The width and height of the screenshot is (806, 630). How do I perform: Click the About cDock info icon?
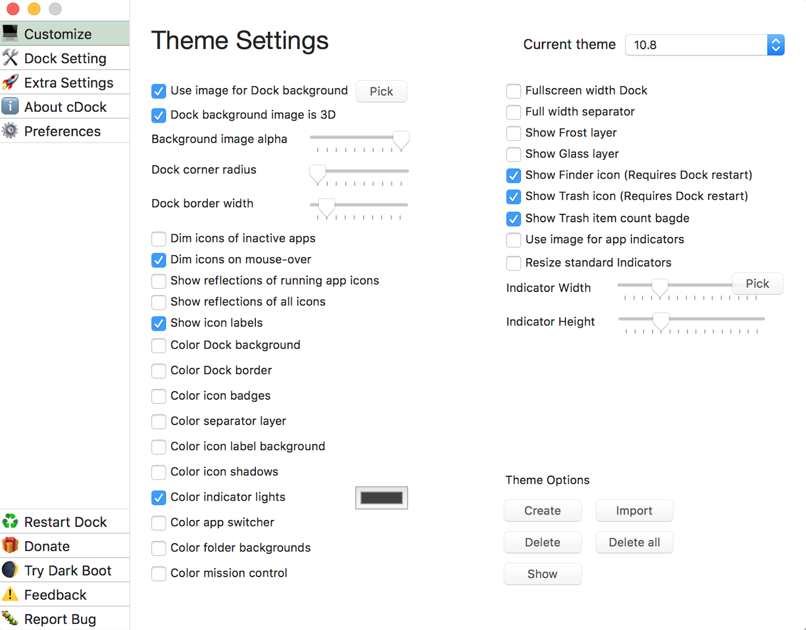pyautogui.click(x=10, y=107)
